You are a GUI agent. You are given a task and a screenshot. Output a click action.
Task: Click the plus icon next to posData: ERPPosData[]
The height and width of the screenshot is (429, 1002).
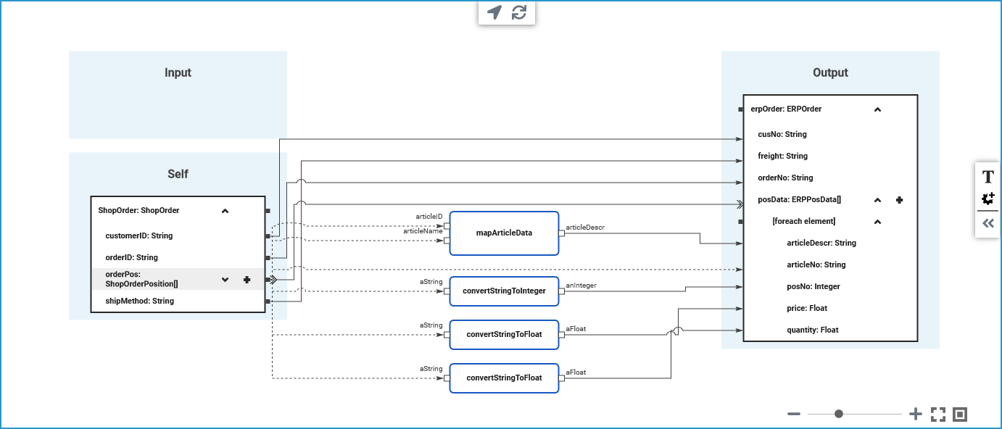(899, 200)
